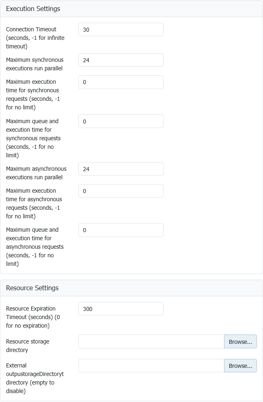Click the Execution Settings panel header
263x402 pixels.
33,9
